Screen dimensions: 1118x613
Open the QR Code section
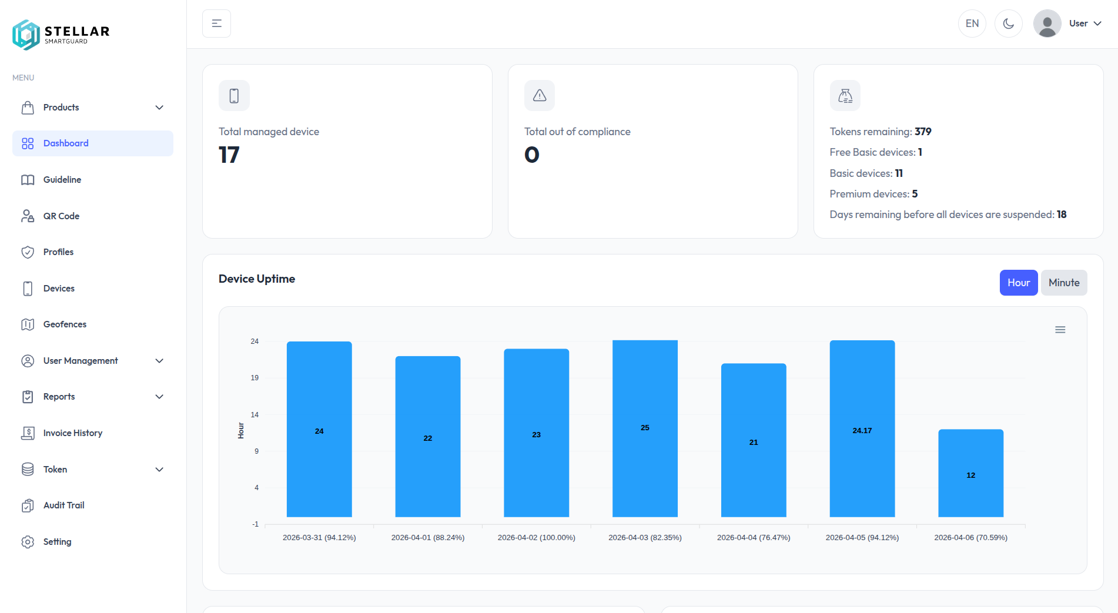(x=61, y=216)
